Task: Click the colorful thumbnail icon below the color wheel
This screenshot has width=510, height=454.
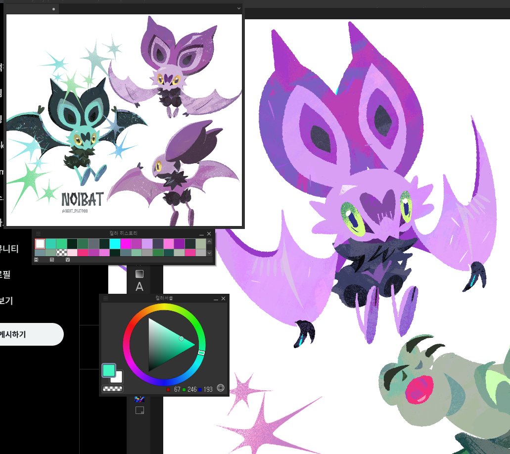Action: pyautogui.click(x=139, y=399)
